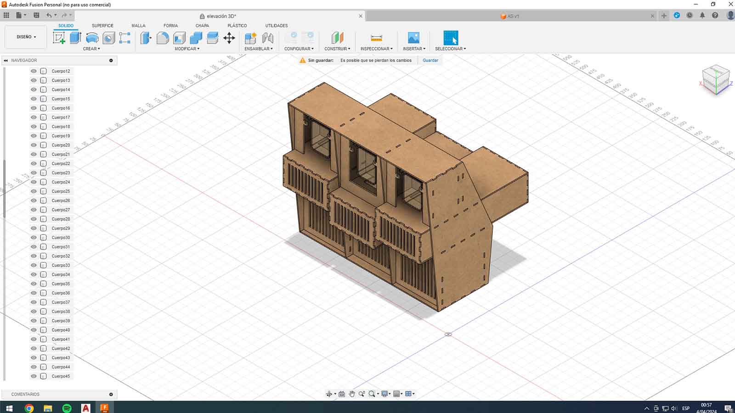Expand the SELECCIONAR menu

[451, 49]
